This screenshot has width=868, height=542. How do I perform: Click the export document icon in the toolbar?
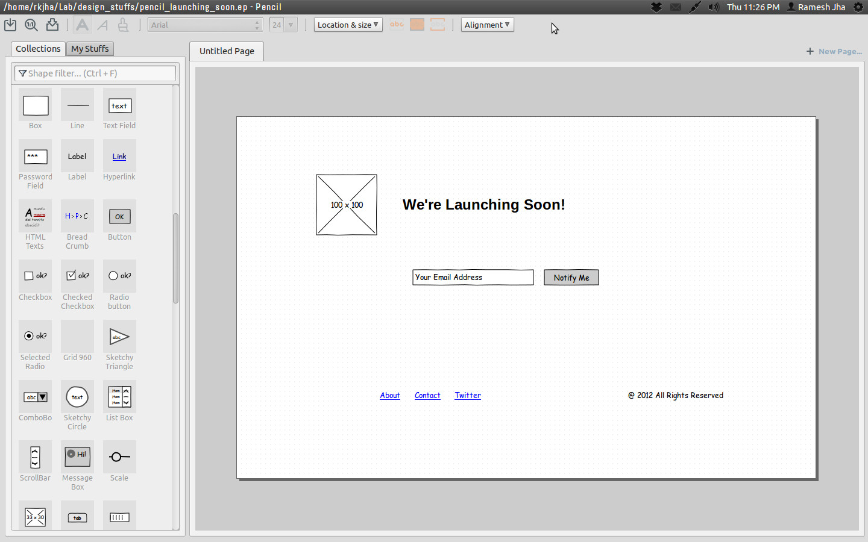[x=52, y=25]
